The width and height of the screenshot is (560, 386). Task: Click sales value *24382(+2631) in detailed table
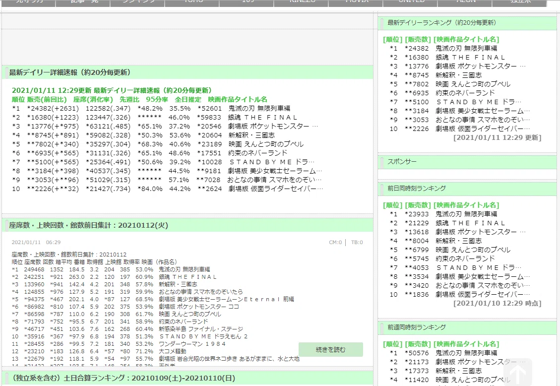point(53,108)
